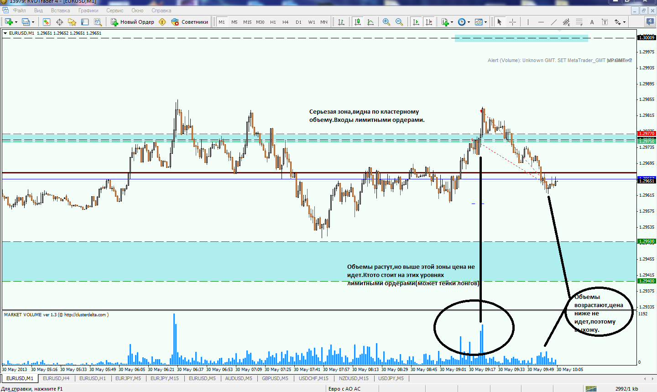Select the Trendline tool

coord(554,22)
